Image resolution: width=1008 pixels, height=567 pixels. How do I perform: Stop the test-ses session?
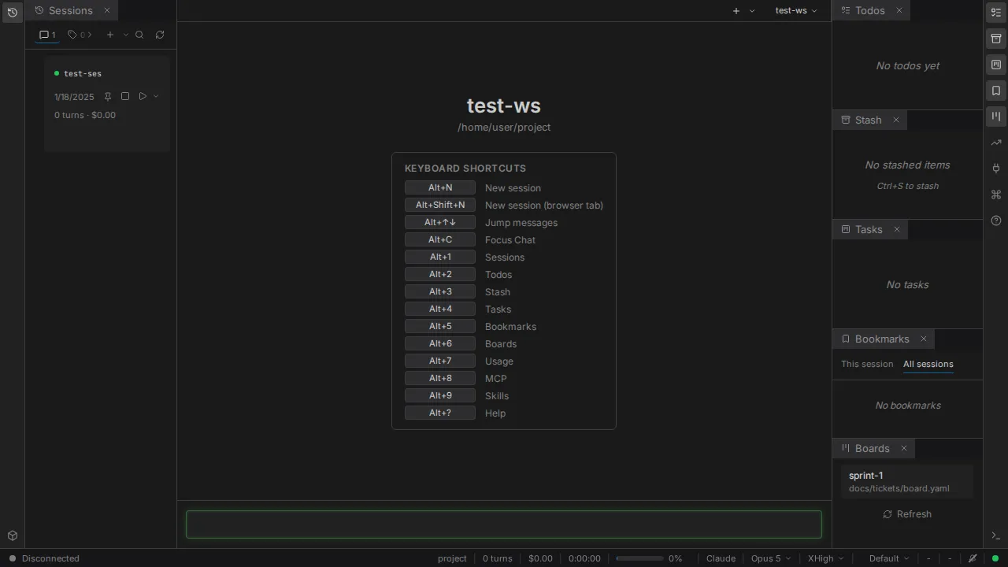point(125,97)
